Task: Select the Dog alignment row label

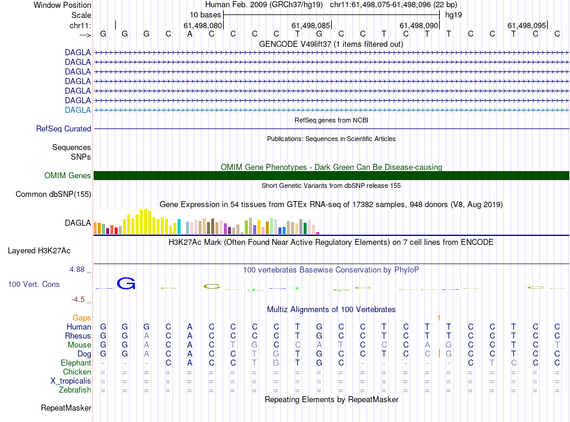Action: coord(85,354)
